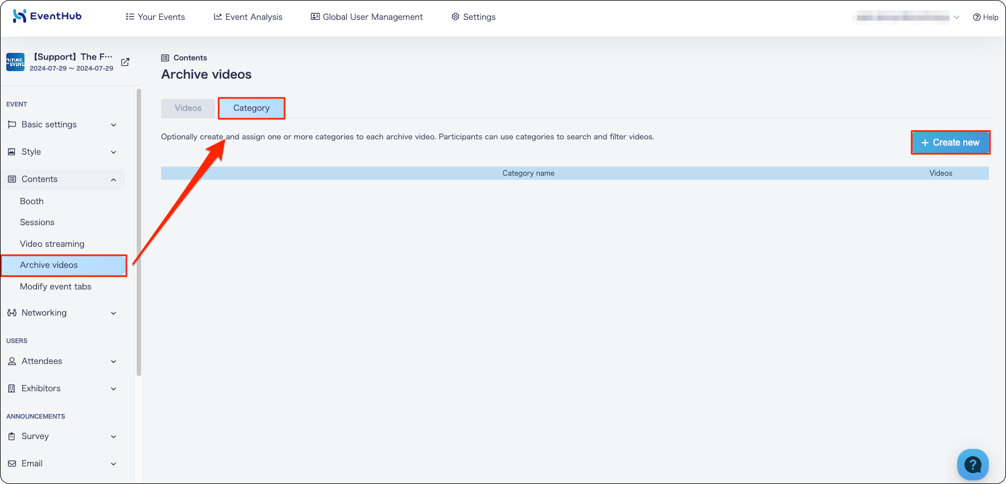Image resolution: width=1006 pixels, height=484 pixels.
Task: Click the Global User Management icon
Action: click(x=315, y=16)
